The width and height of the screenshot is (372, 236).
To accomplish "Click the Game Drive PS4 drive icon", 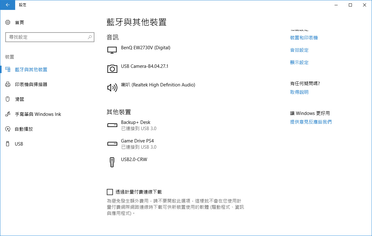I will (x=112, y=144).
